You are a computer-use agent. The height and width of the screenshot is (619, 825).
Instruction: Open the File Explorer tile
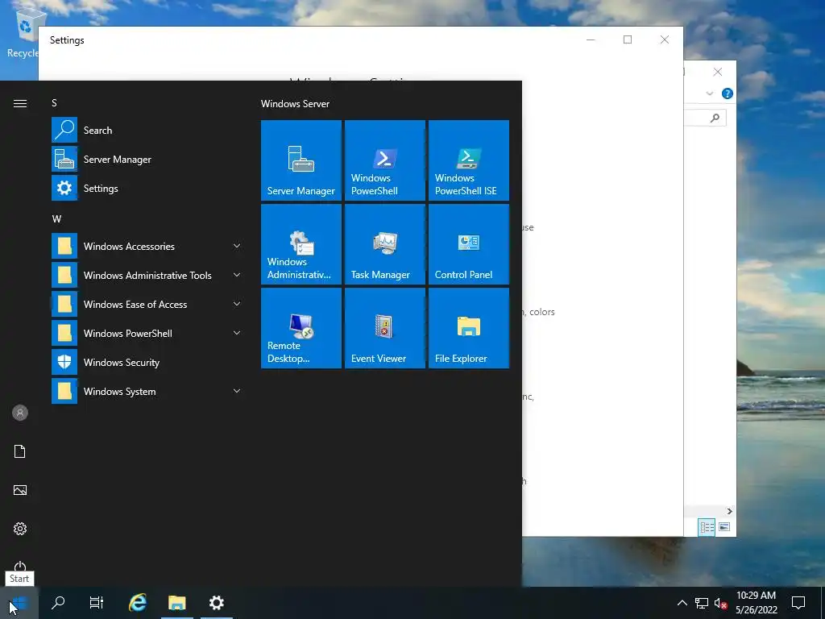(x=468, y=327)
